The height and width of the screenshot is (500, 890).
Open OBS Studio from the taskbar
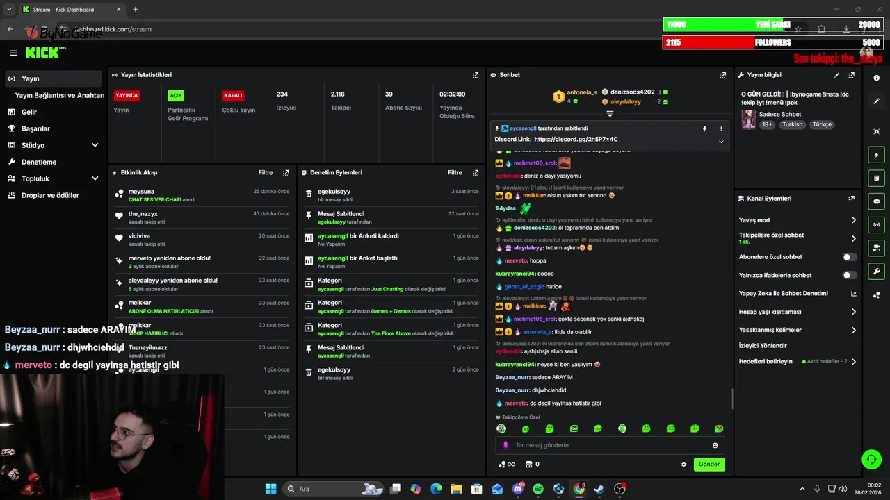click(x=620, y=489)
